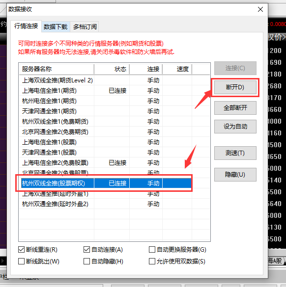Image resolution: width=286 pixels, height=287 pixels.
Task: Click the 隐藏(U) button
Action: point(235,175)
